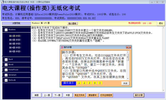166x100 pixels.
Task: Click the 退出 exit button
Action: 161,23
